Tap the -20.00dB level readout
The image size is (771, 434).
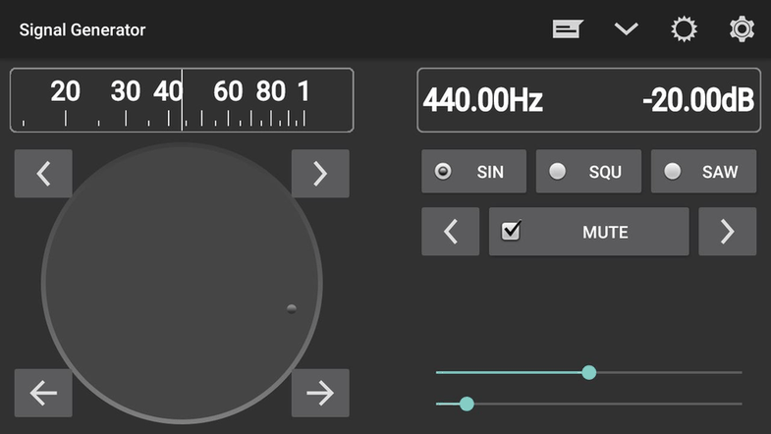point(697,100)
